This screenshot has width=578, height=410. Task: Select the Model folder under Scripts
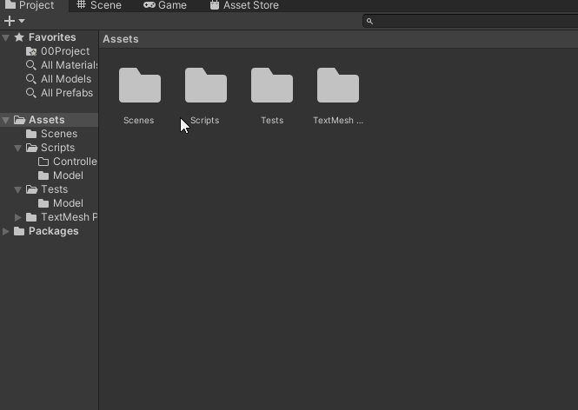tap(49, 175)
